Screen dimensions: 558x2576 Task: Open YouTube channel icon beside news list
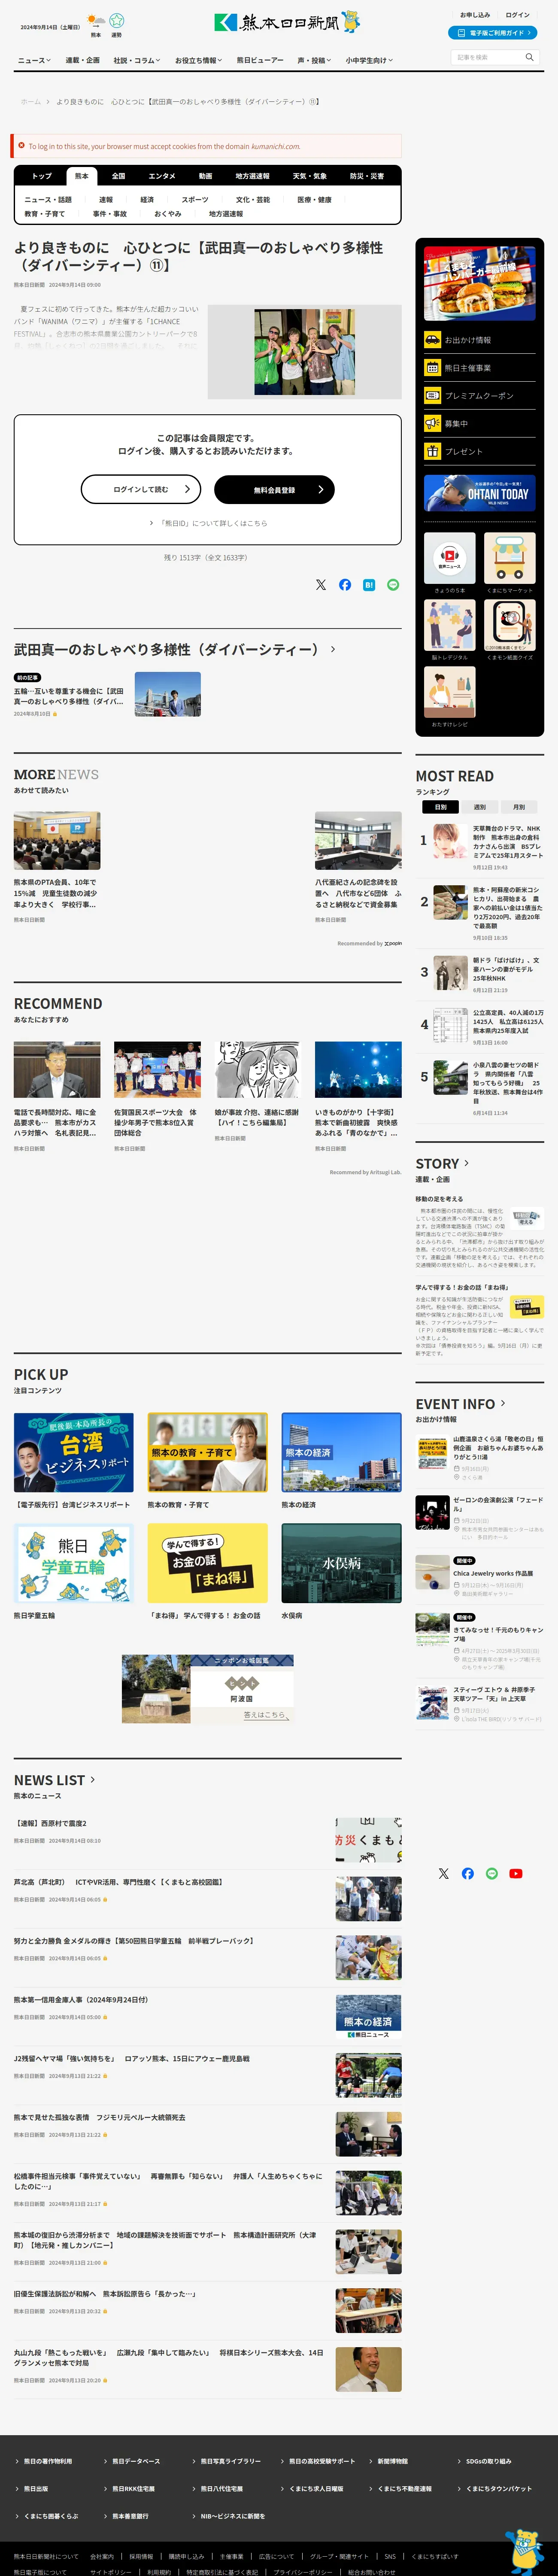516,1874
